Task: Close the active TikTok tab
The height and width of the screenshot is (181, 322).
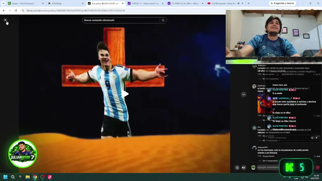Action: pyautogui.click(x=123, y=4)
